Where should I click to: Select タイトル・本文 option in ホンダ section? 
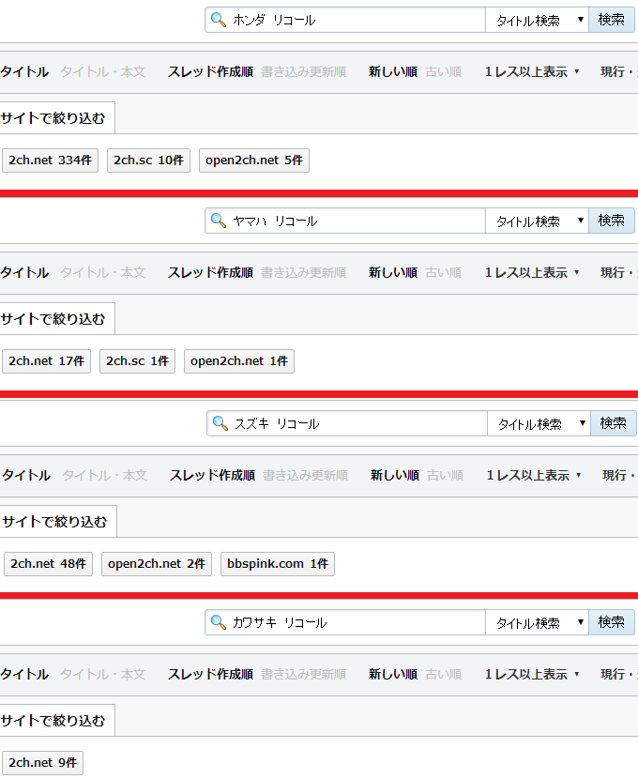point(103,71)
